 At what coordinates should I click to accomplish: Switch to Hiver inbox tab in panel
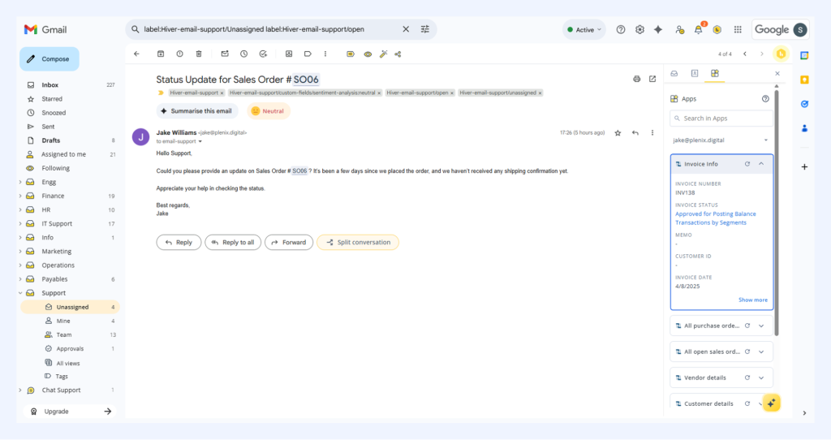point(674,74)
